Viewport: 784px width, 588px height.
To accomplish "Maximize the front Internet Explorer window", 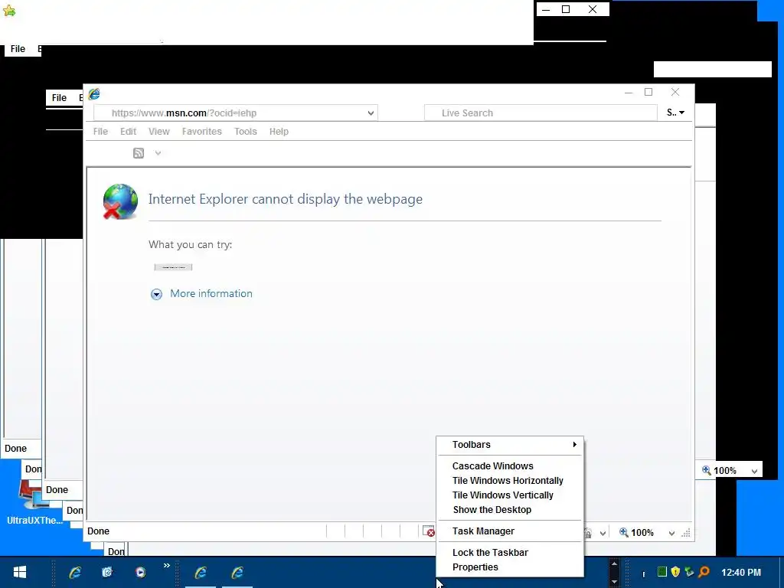I will coord(648,92).
